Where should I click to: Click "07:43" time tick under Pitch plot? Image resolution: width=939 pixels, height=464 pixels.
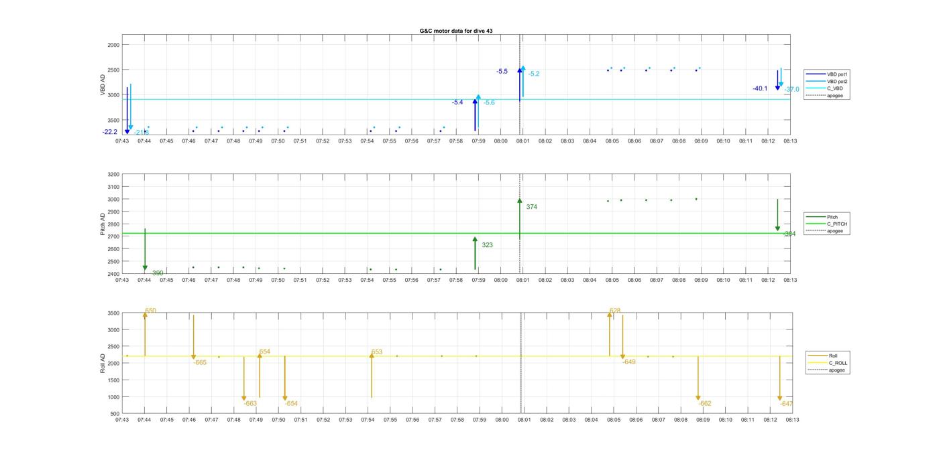click(x=122, y=281)
